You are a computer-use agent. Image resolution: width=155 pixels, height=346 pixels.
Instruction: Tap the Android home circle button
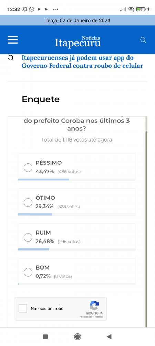[x=77, y=337]
